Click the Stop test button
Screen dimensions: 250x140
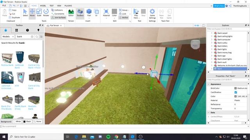tap(143, 13)
